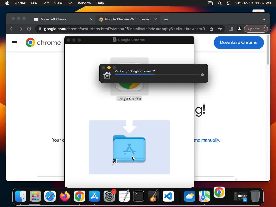
Task: Click the date and time in menu bar
Action: tap(253, 3)
